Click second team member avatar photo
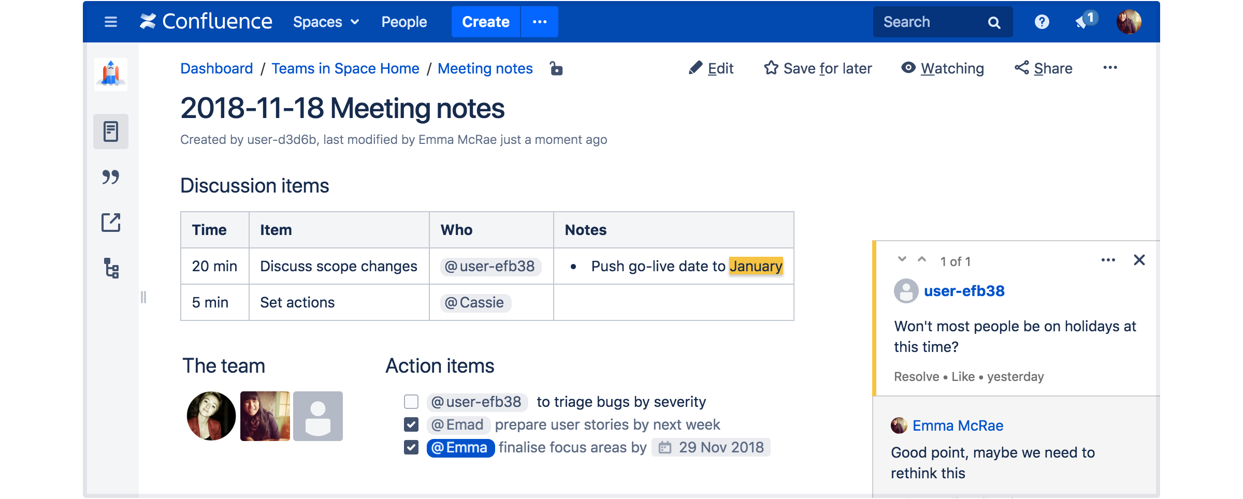Viewport: 1243px width, 499px height. click(265, 416)
